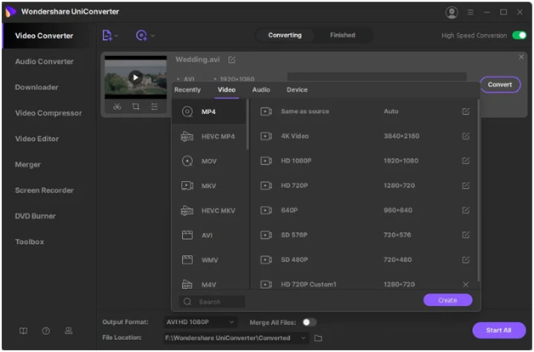Switch to the Audio format tab
The width and height of the screenshot is (534, 352).
[261, 89]
